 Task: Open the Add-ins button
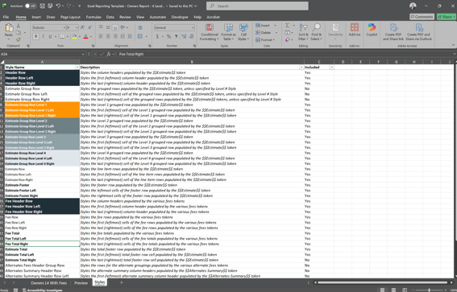click(x=355, y=31)
